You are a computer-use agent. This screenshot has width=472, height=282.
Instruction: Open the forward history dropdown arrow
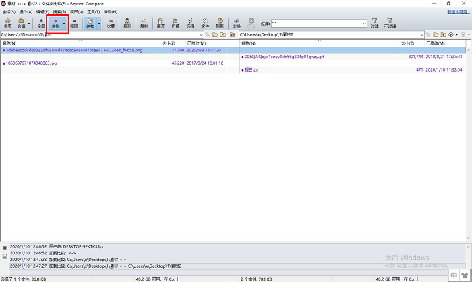pyautogui.click(x=469, y=35)
